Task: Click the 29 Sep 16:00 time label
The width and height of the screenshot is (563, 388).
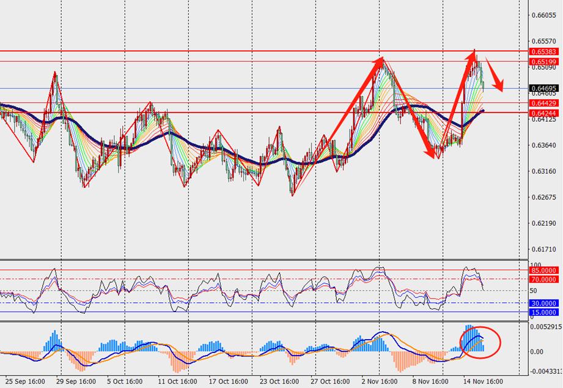Action: (x=76, y=381)
